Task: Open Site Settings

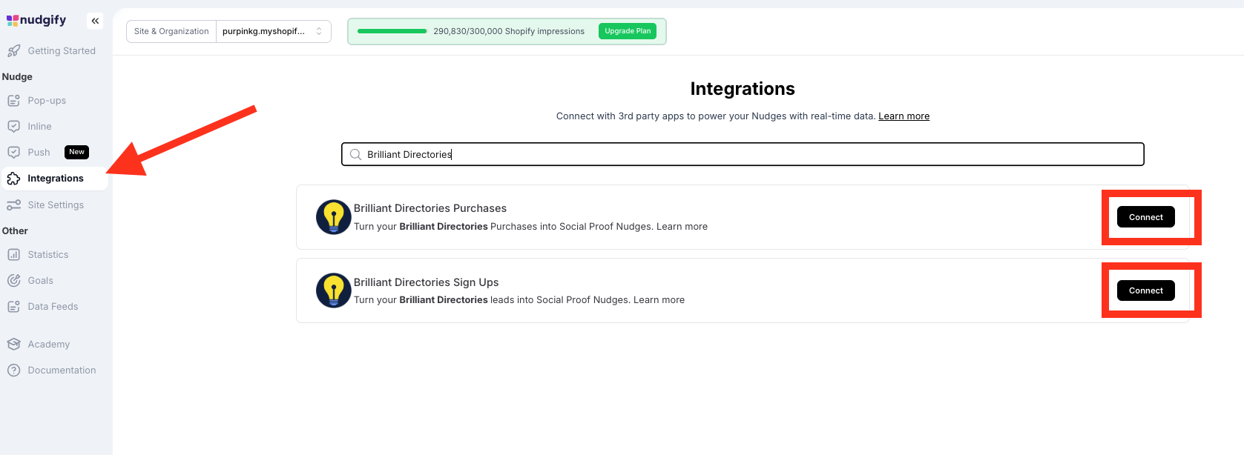Action: [56, 205]
